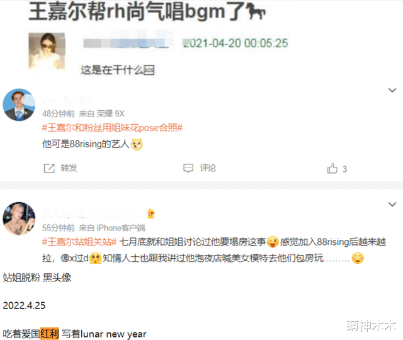
Task: Click the highlighted 红利 word
Action: pyautogui.click(x=50, y=334)
